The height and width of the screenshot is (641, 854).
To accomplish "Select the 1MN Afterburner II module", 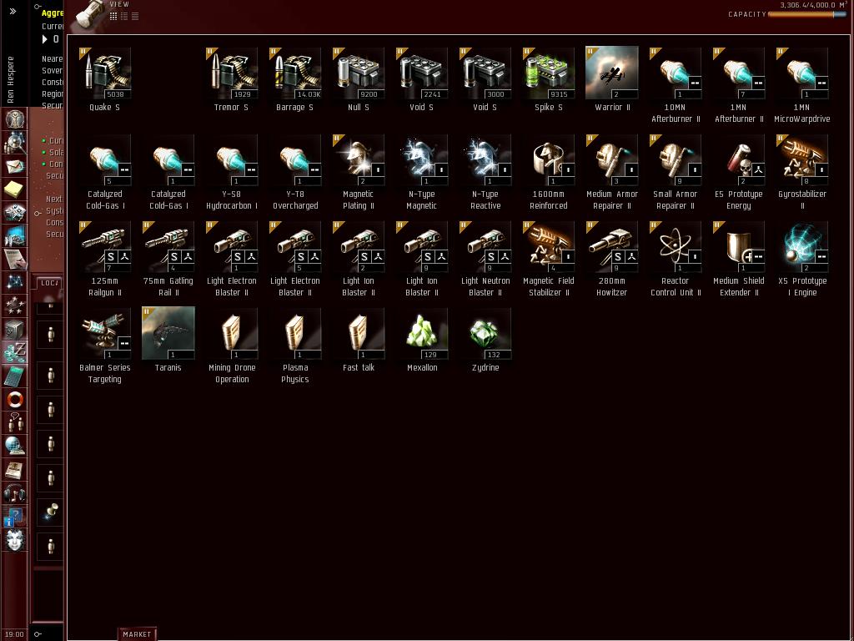I will click(739, 86).
